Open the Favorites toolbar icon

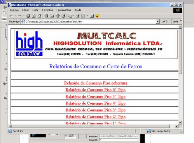[52, 16]
